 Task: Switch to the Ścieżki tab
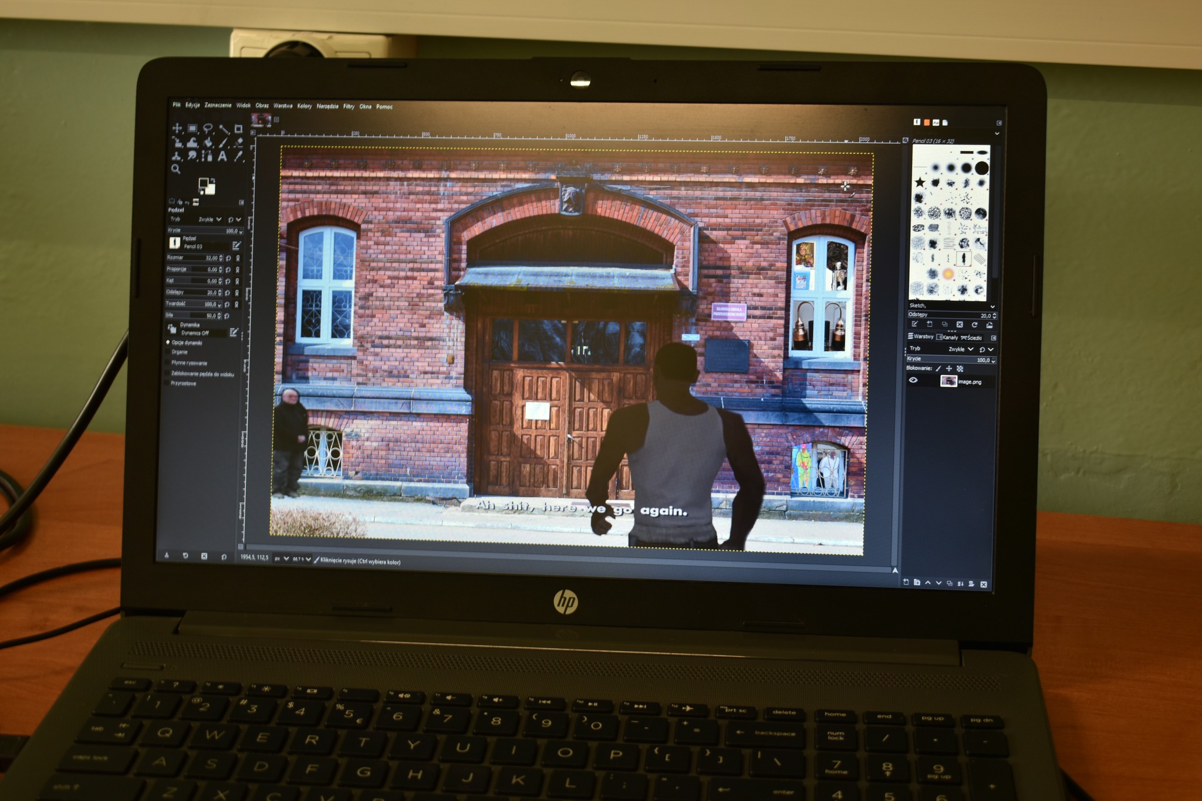(971, 337)
